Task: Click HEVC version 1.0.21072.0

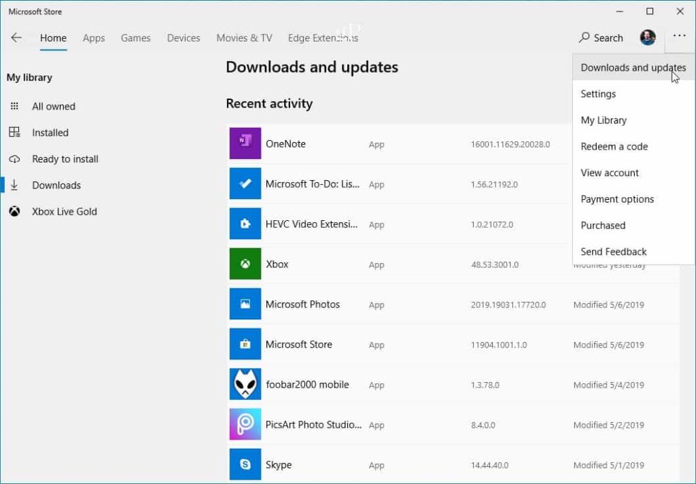Action: point(492,225)
